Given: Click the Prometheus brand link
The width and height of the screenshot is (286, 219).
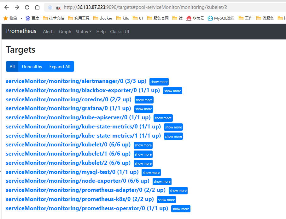Looking at the screenshot, I should [x=21, y=31].
